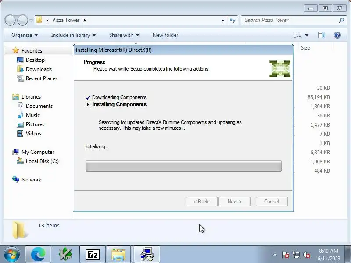Open the Organize menu

pos(25,35)
